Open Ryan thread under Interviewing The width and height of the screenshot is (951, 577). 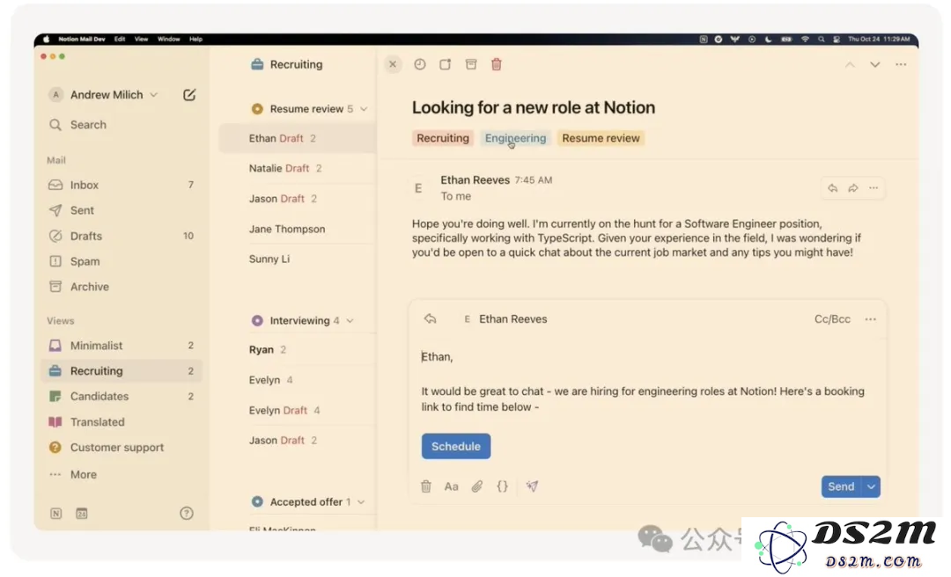(298, 350)
